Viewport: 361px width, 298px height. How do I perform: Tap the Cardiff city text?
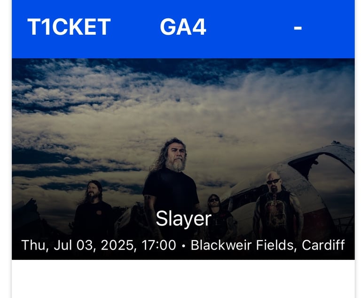323,245
